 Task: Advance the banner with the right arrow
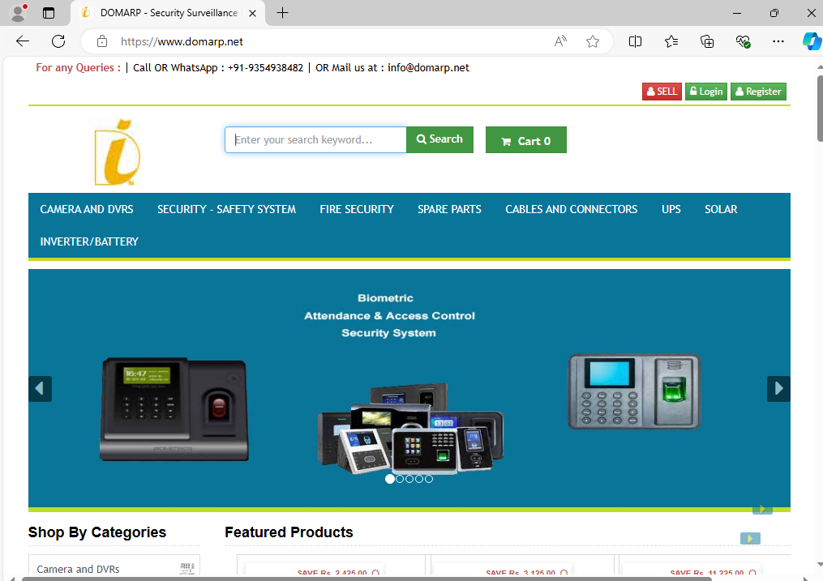pyautogui.click(x=778, y=389)
